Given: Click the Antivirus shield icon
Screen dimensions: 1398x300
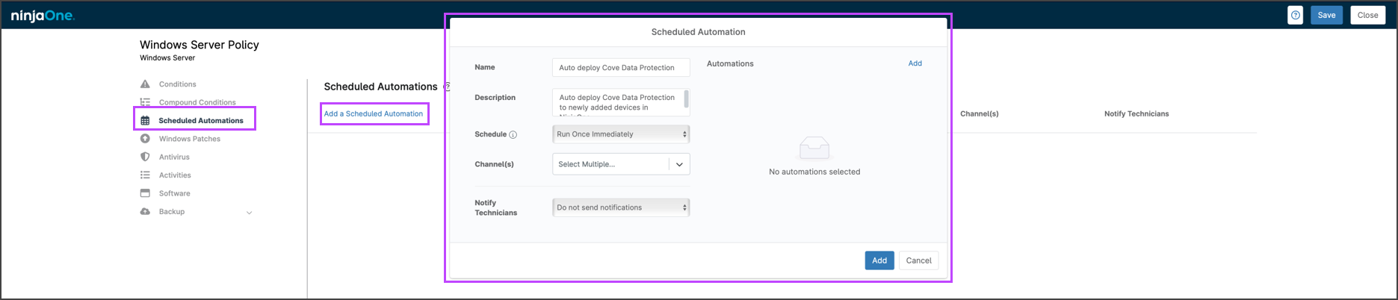Looking at the screenshot, I should (x=145, y=157).
